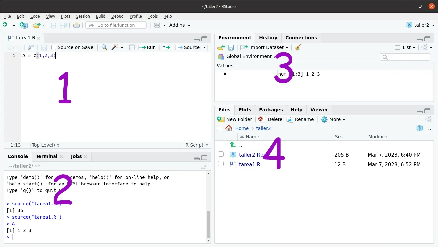438x247 pixels.
Task: Click the Environment search field
Action: tap(405, 57)
